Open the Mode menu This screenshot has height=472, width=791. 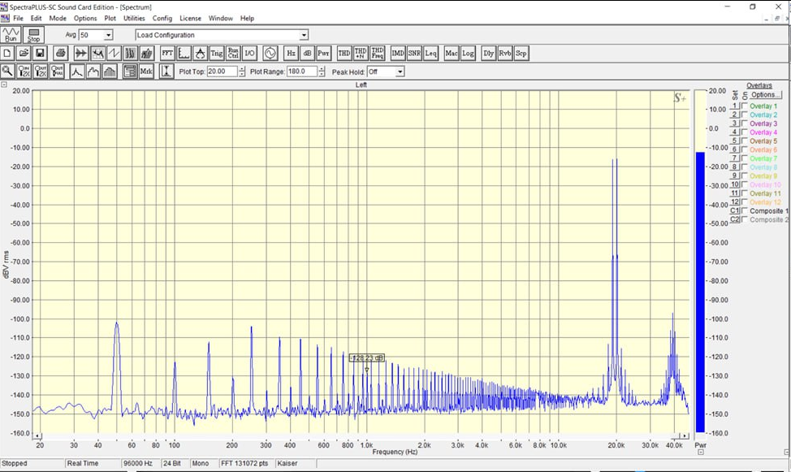pos(58,18)
